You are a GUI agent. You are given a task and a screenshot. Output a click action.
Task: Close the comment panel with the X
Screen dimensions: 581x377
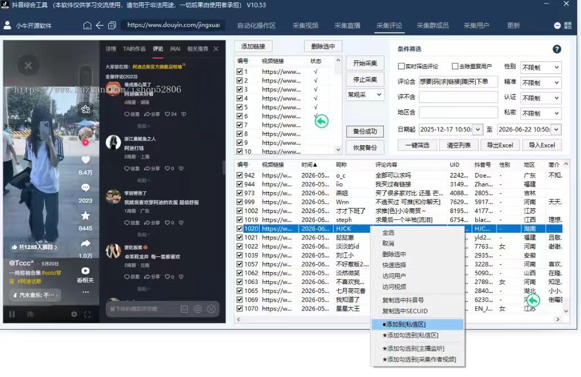tap(216, 48)
